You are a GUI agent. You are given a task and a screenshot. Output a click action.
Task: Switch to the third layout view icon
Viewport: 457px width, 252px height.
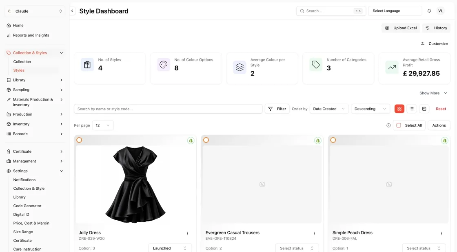point(424,109)
